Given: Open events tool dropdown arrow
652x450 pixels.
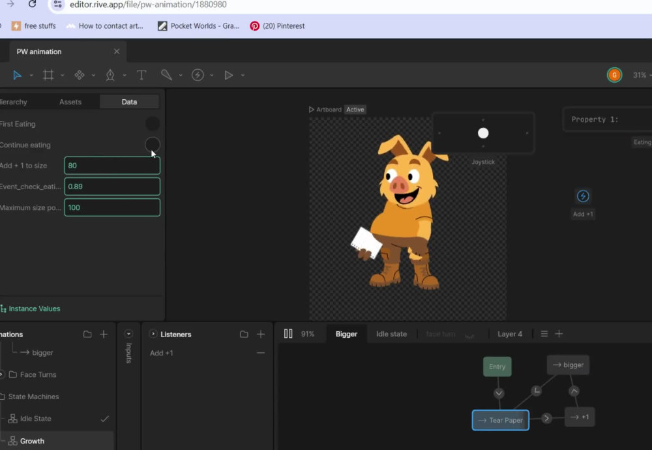Looking at the screenshot, I should [212, 76].
